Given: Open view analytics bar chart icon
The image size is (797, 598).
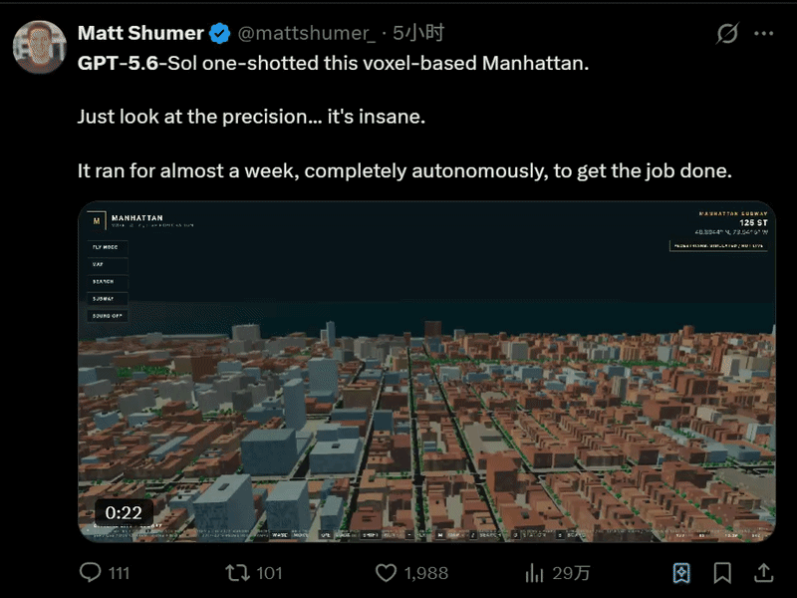Looking at the screenshot, I should tap(534, 573).
